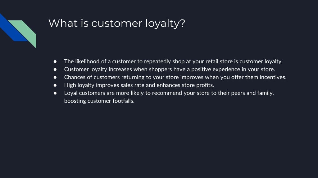
Task: Click the bullet dot before "Chances of customers"
Action: coord(55,77)
